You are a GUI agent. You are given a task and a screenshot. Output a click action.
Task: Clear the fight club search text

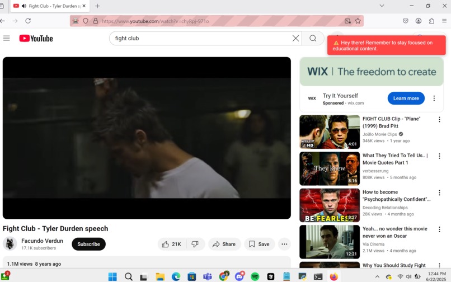click(295, 38)
